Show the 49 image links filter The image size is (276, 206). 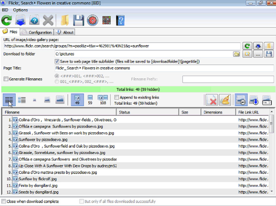(x=77, y=100)
